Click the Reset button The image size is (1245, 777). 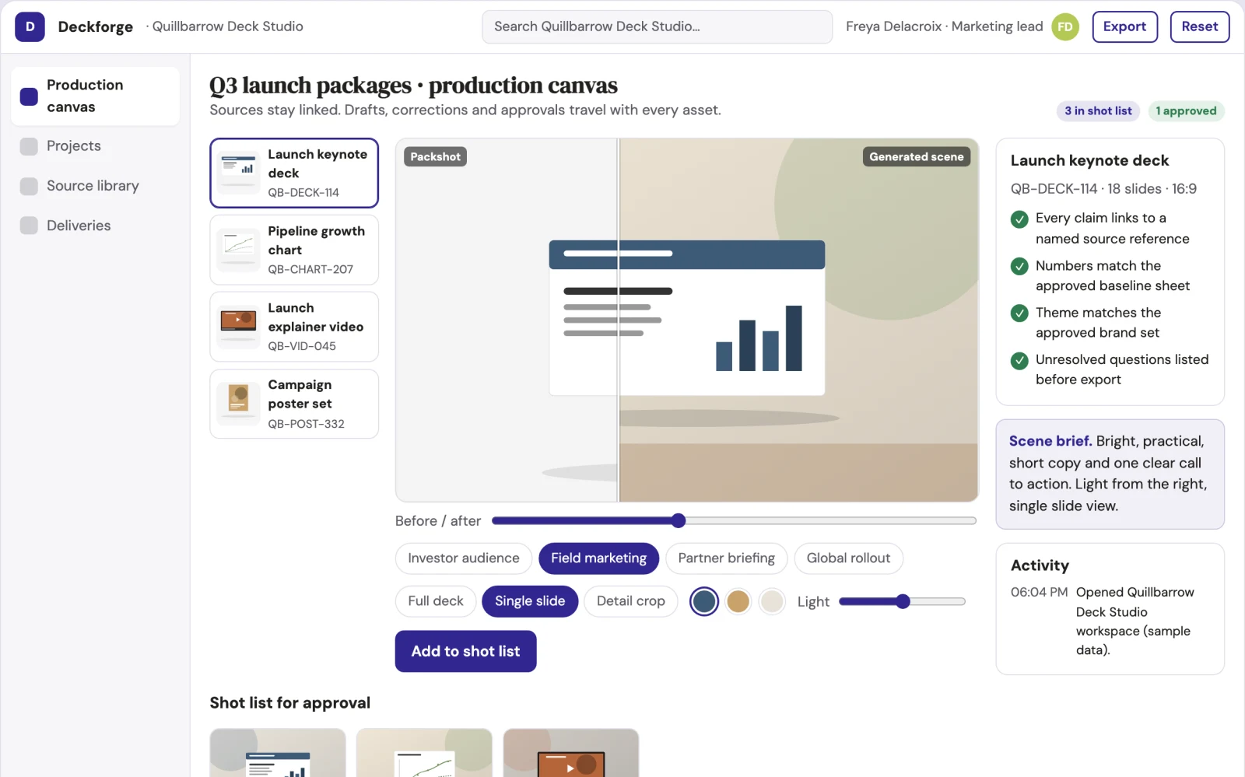coord(1199,26)
